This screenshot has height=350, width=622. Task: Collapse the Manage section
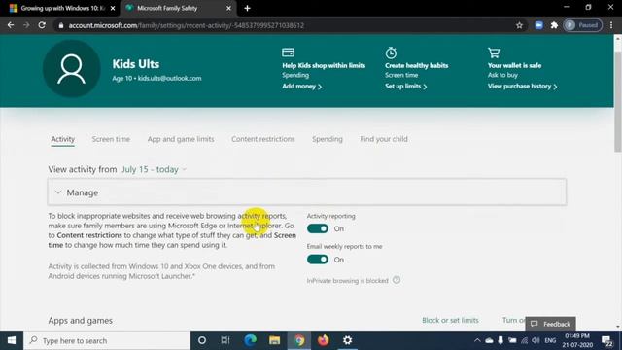307,192
